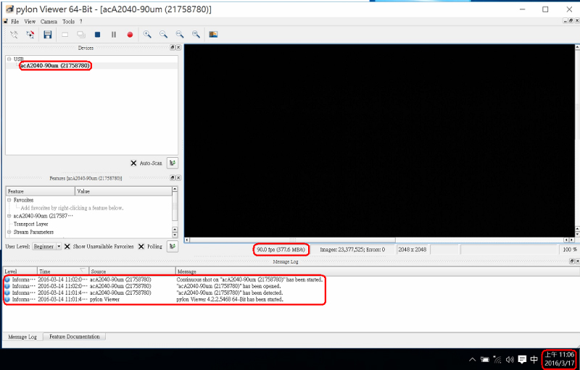Image resolution: width=580 pixels, height=370 pixels.
Task: Click the refresh icon beside Polling checkbox
Action: pos(173,246)
